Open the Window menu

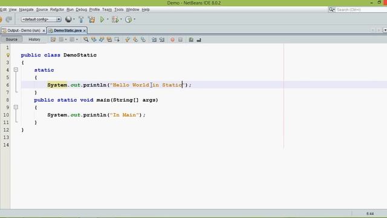point(132,10)
